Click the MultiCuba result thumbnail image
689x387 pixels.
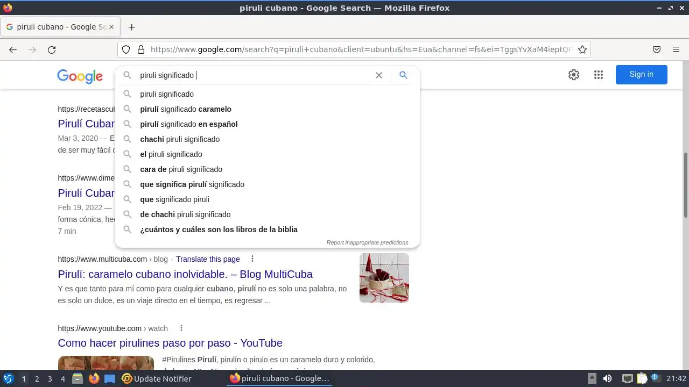[x=384, y=278]
